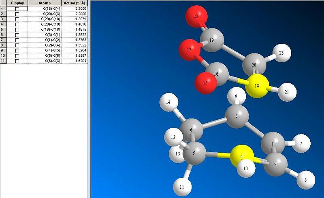Click the 2.2000 value in the C(20)-C(3) row
This screenshot has height=198, width=324.
(81, 14)
